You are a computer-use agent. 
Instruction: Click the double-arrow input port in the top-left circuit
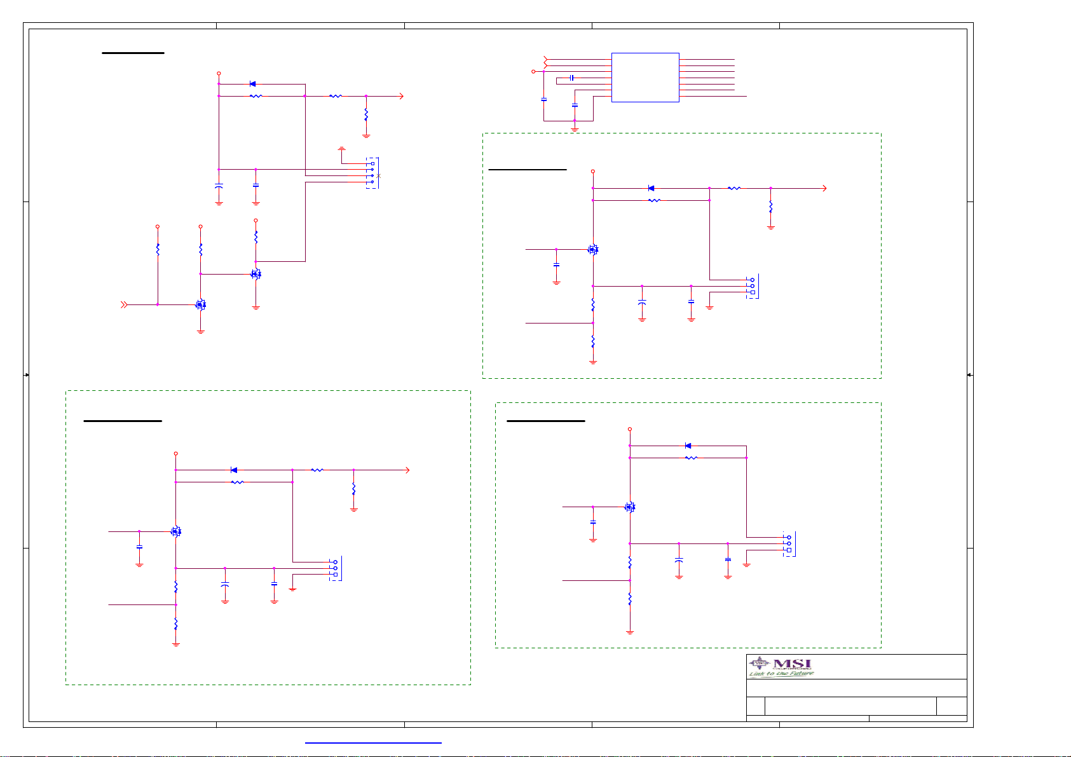[x=125, y=304]
